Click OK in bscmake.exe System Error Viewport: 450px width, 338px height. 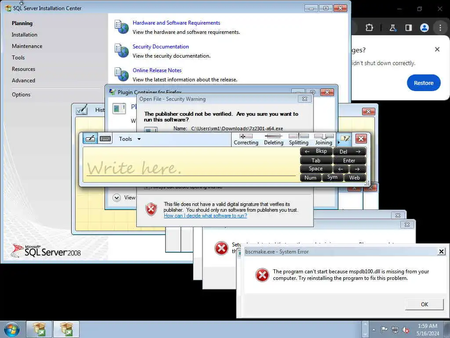(424, 305)
